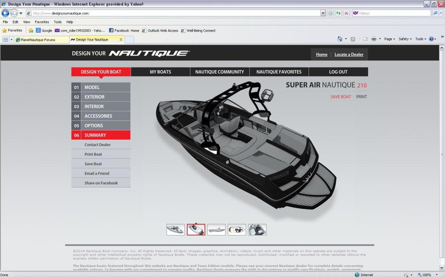This screenshot has width=445, height=278.
Task: Click the address bar URL field
Action: 173,13
